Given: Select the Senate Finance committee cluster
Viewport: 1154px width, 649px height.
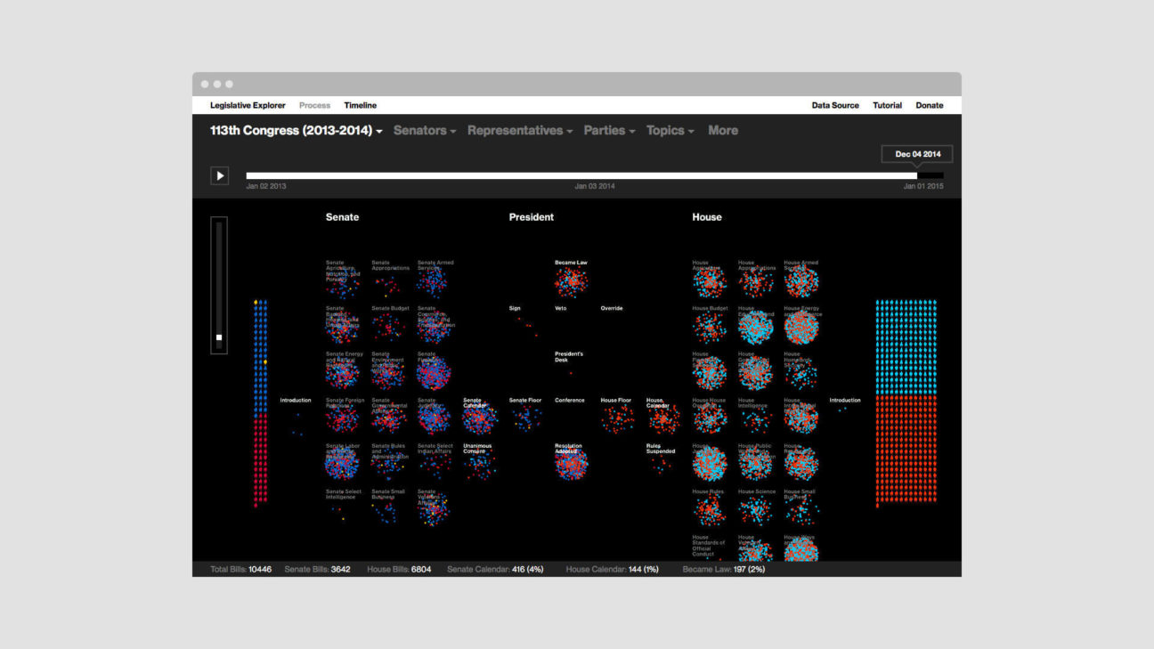Looking at the screenshot, I should (433, 374).
